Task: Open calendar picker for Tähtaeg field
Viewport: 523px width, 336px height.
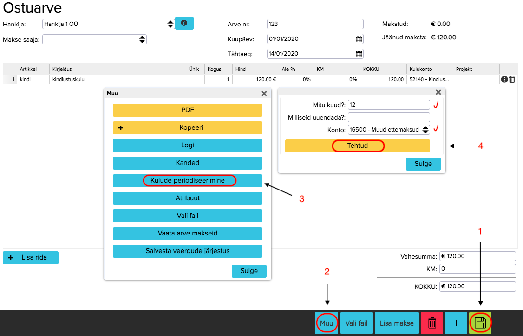Action: pyautogui.click(x=359, y=54)
